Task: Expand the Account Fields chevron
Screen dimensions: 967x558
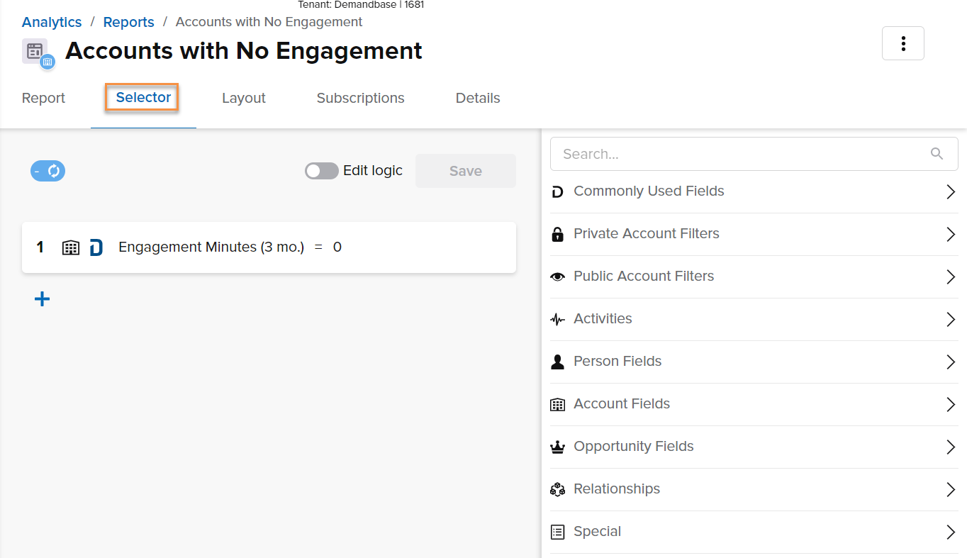Action: coord(951,404)
